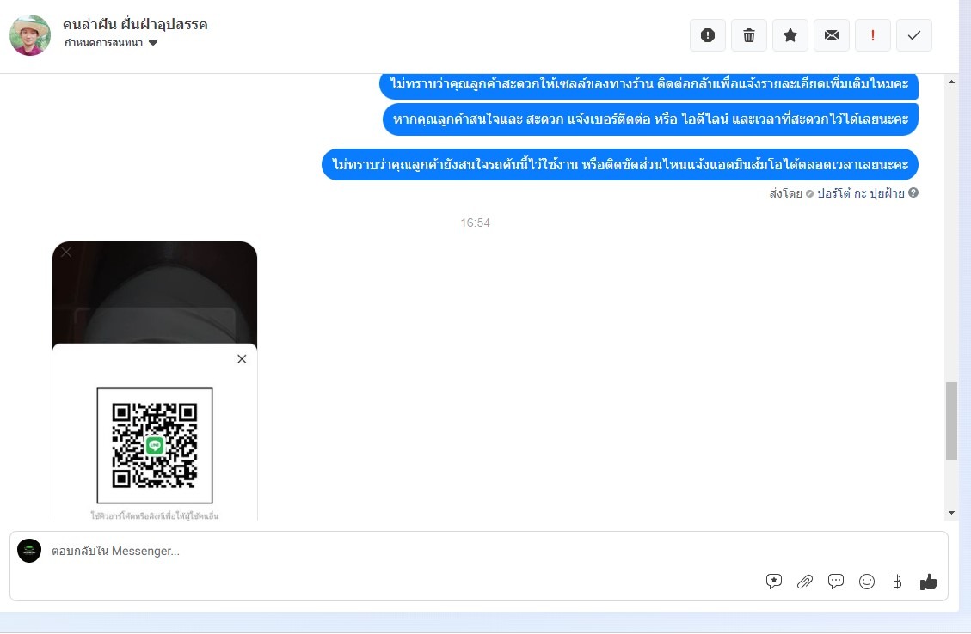Click help icon next to sender name
This screenshot has height=634, width=971.
pos(913,193)
